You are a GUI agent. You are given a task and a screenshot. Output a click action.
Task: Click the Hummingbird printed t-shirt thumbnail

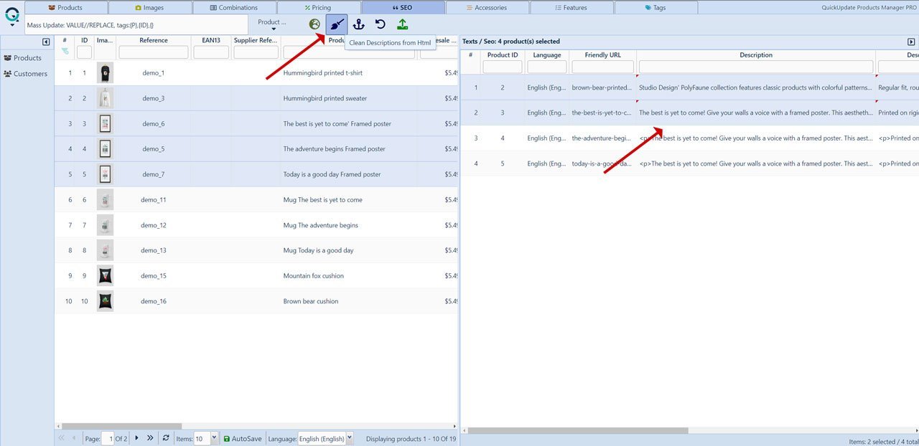pyautogui.click(x=106, y=73)
